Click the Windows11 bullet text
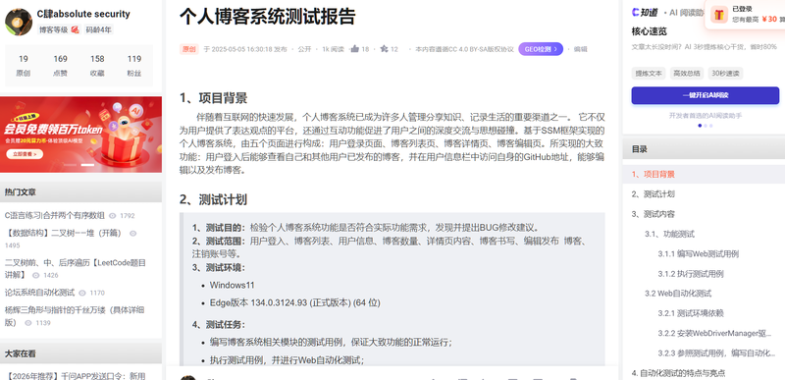The height and width of the screenshot is (380, 785). (x=232, y=285)
